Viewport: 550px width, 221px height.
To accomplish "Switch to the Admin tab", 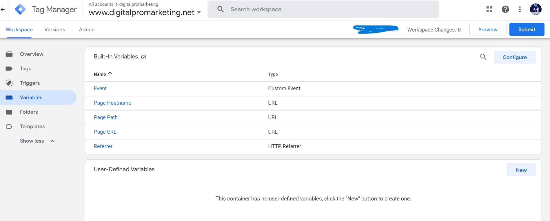I will coord(87,30).
